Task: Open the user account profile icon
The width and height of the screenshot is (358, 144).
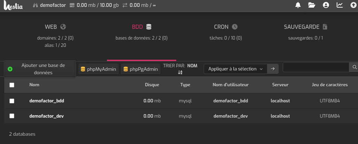Action: (x=326, y=5)
